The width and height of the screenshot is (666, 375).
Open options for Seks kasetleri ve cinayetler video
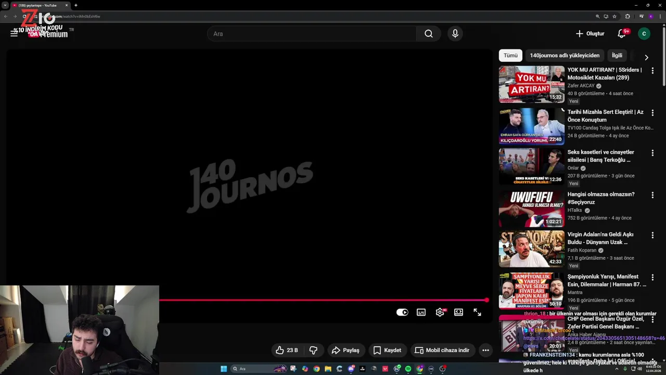pyautogui.click(x=652, y=153)
